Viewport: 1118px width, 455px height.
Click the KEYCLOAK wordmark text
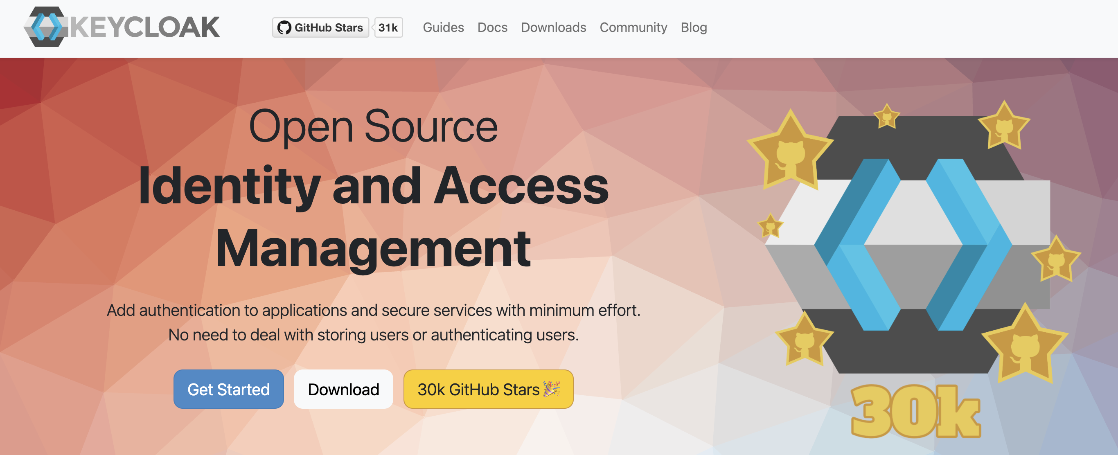pyautogui.click(x=145, y=27)
